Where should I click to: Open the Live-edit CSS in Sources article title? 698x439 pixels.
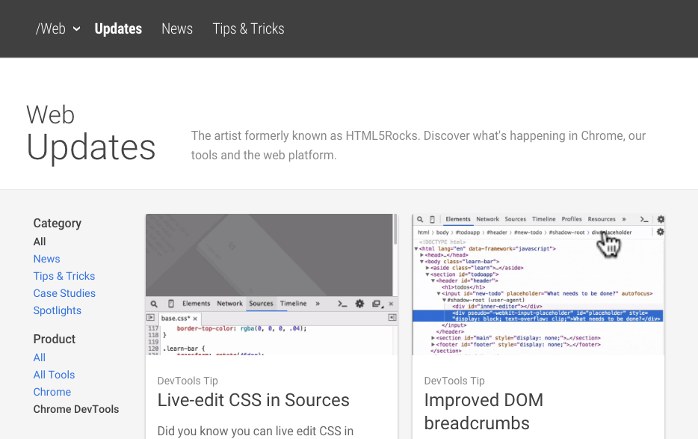coord(253,400)
